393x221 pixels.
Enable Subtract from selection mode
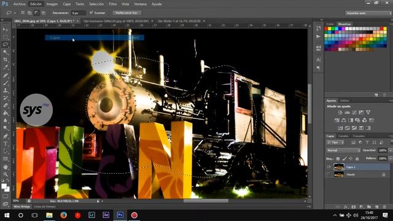coord(36,12)
